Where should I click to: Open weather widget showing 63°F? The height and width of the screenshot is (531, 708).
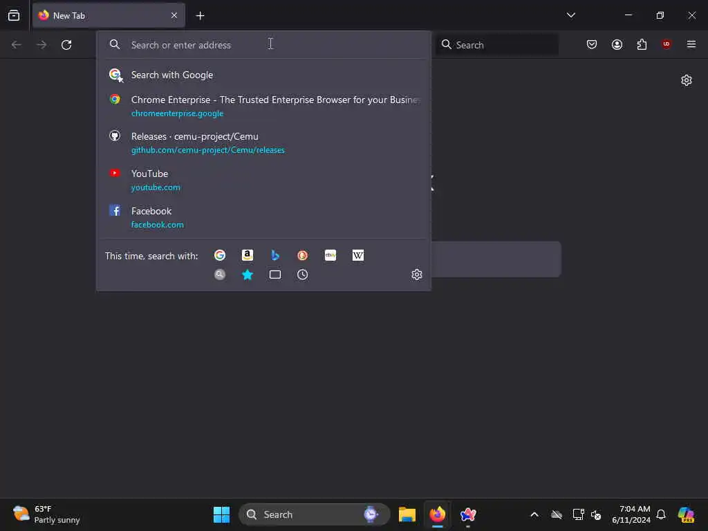46,514
